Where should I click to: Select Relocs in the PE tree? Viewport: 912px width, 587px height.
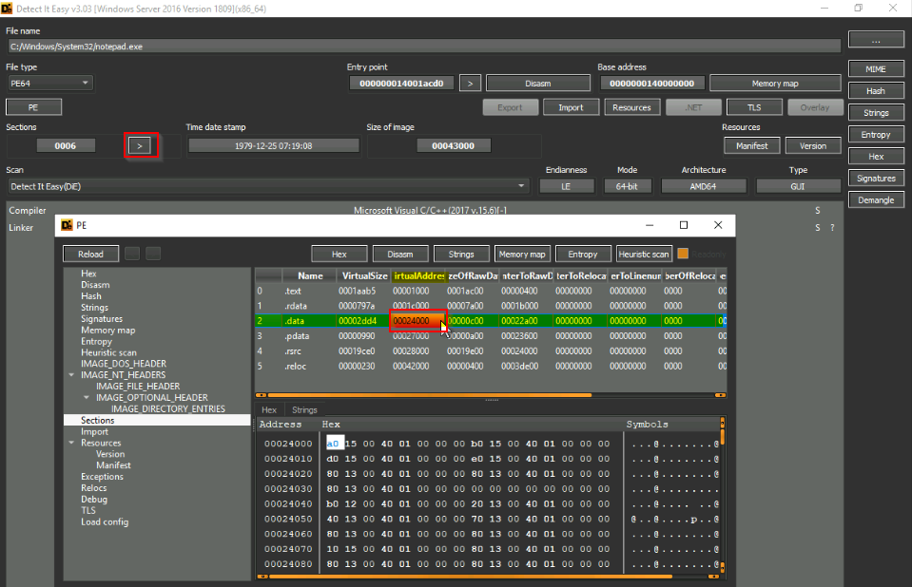tap(94, 487)
